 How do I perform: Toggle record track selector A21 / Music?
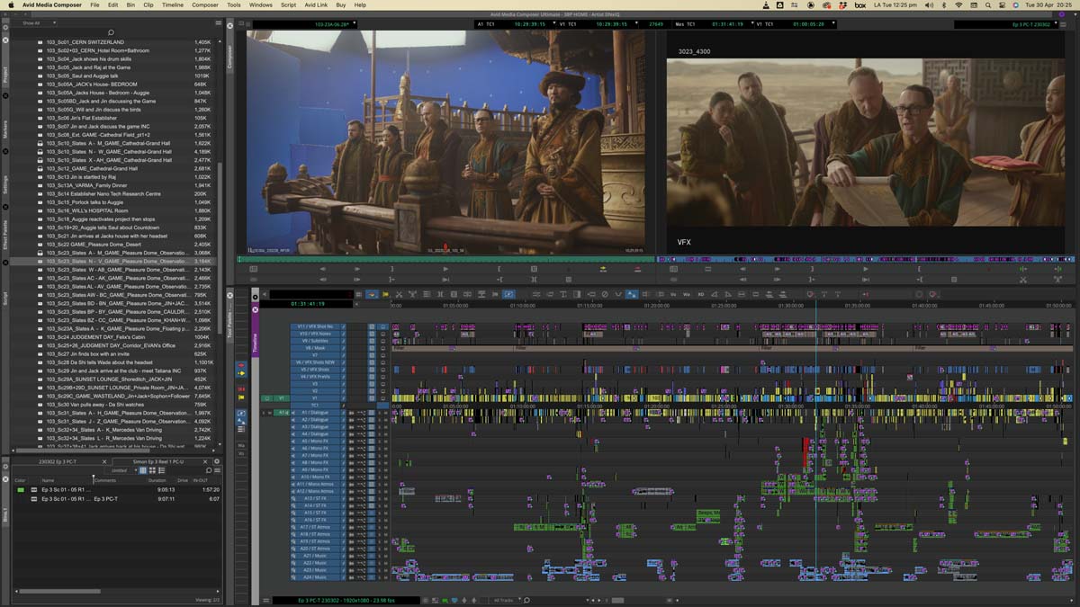pyautogui.click(x=316, y=556)
